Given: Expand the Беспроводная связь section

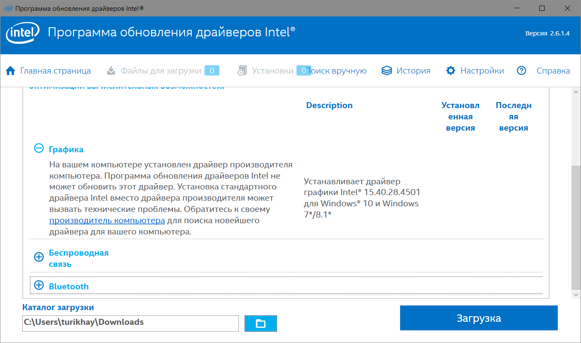Looking at the screenshot, I should point(39,257).
